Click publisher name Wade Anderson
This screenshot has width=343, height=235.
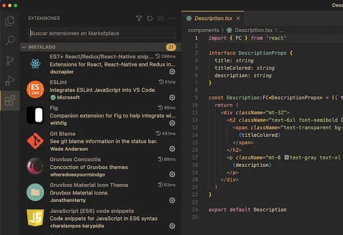pos(69,149)
